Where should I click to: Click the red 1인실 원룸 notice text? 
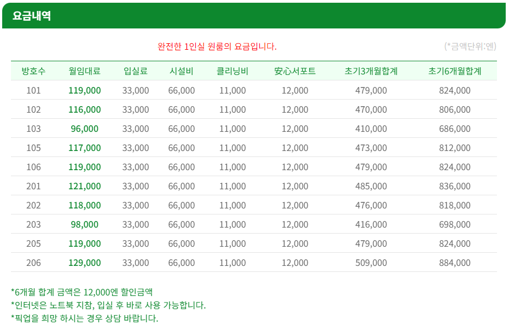pyautogui.click(x=217, y=47)
